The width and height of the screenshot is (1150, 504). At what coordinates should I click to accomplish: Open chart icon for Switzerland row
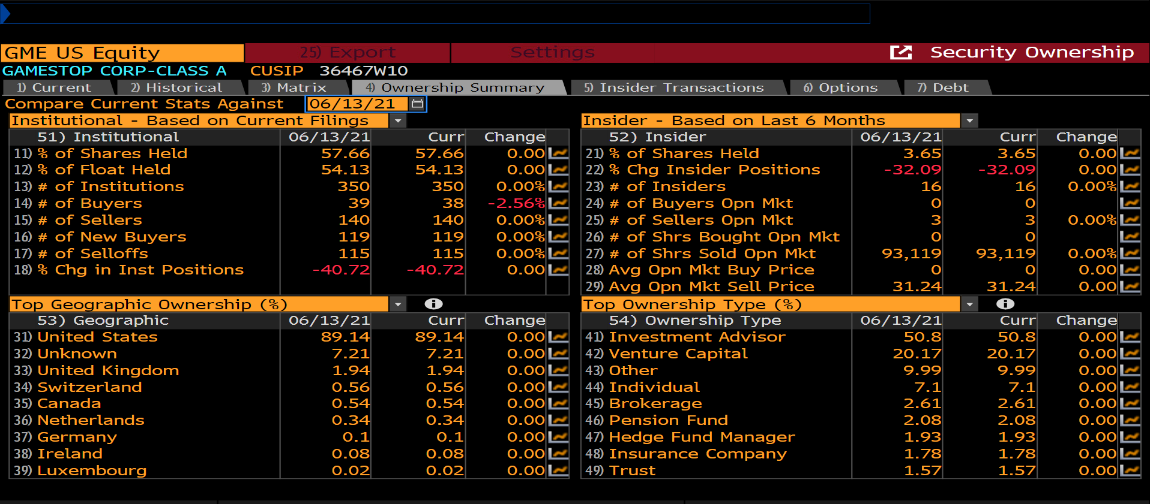(x=558, y=388)
